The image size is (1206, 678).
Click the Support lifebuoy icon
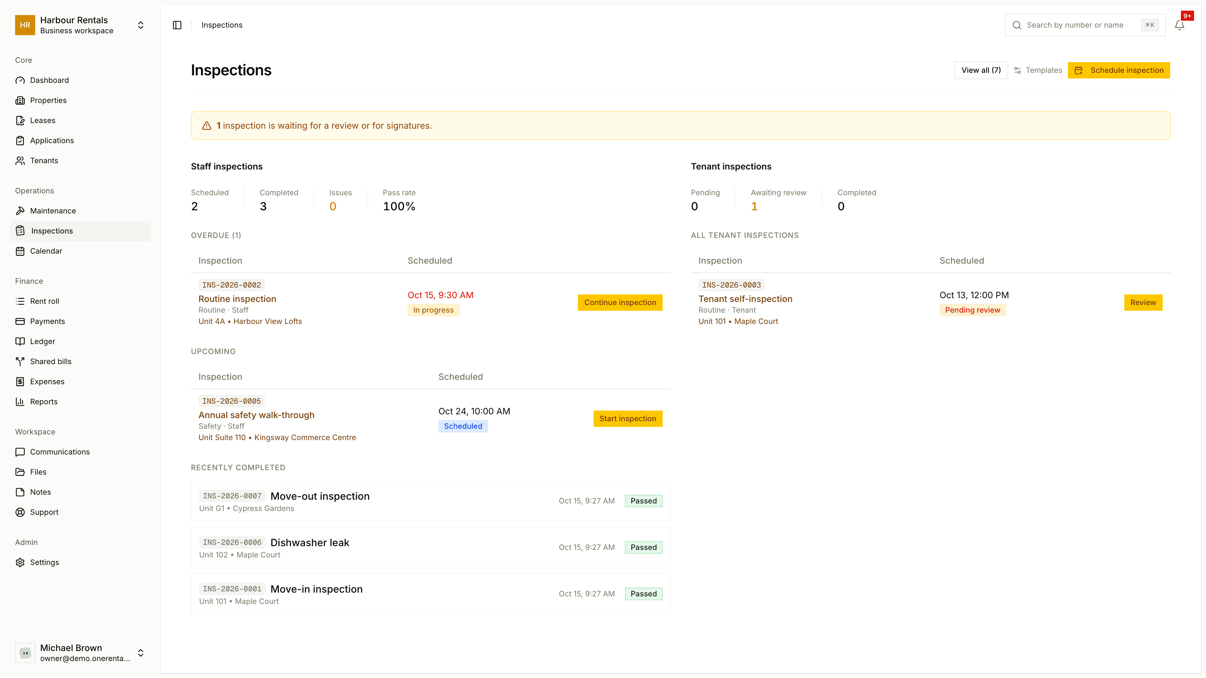20,512
